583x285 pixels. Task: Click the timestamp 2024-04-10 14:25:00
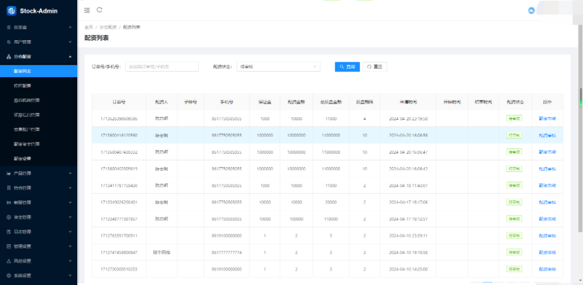pyautogui.click(x=408, y=269)
